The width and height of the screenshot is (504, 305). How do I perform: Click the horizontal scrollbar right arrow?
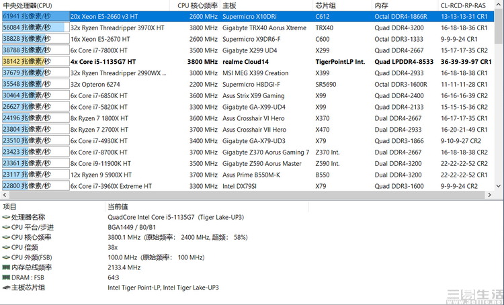coord(489,195)
